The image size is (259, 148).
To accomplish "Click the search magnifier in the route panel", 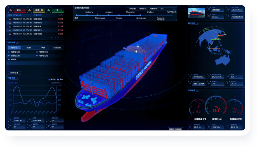I will pos(174,8).
